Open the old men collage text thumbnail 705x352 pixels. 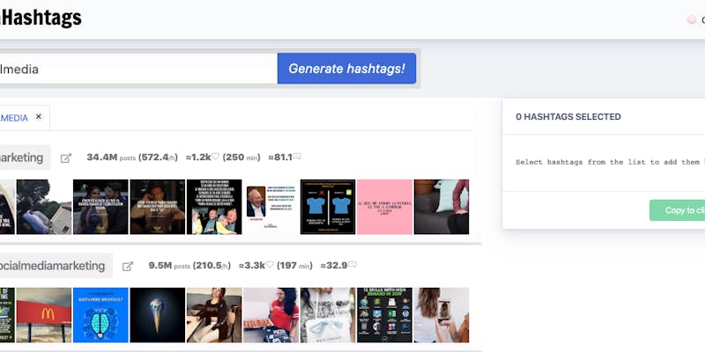[214, 207]
